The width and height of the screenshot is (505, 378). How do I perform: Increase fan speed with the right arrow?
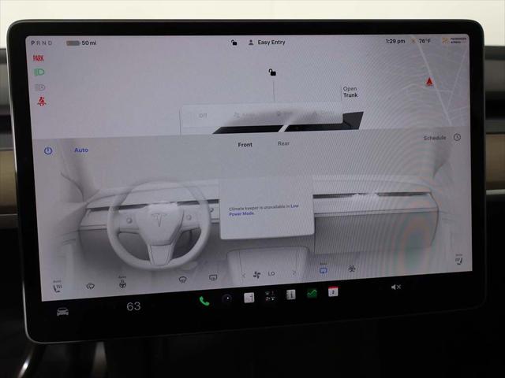(294, 272)
